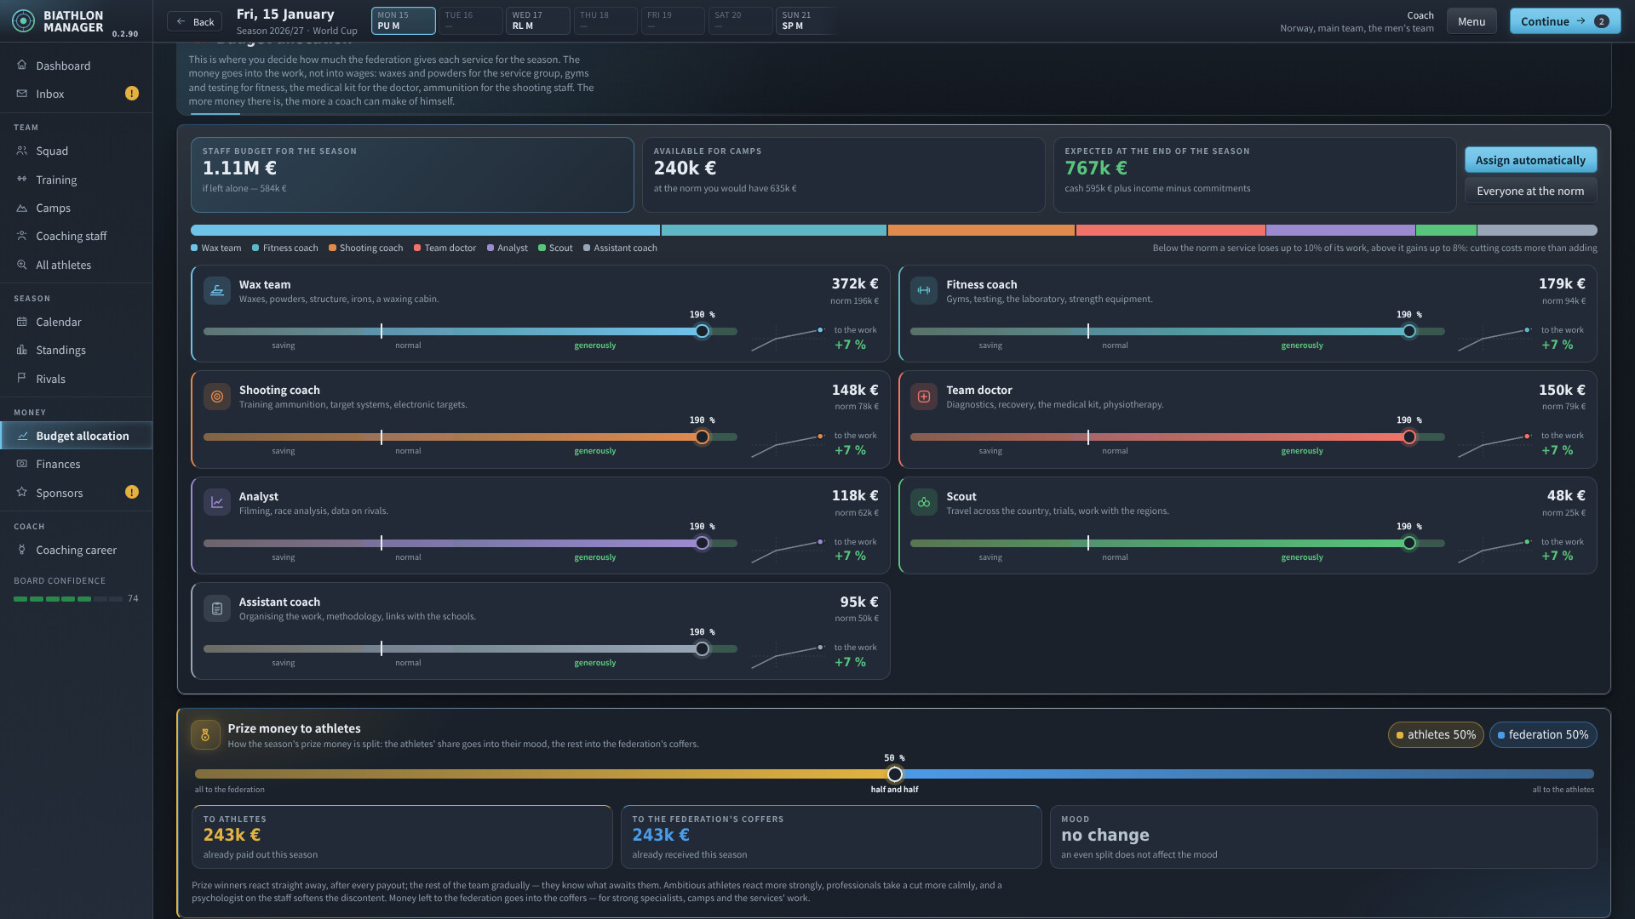Select the TUE 16 day tab
This screenshot has width=1635, height=919.
tap(470, 20)
